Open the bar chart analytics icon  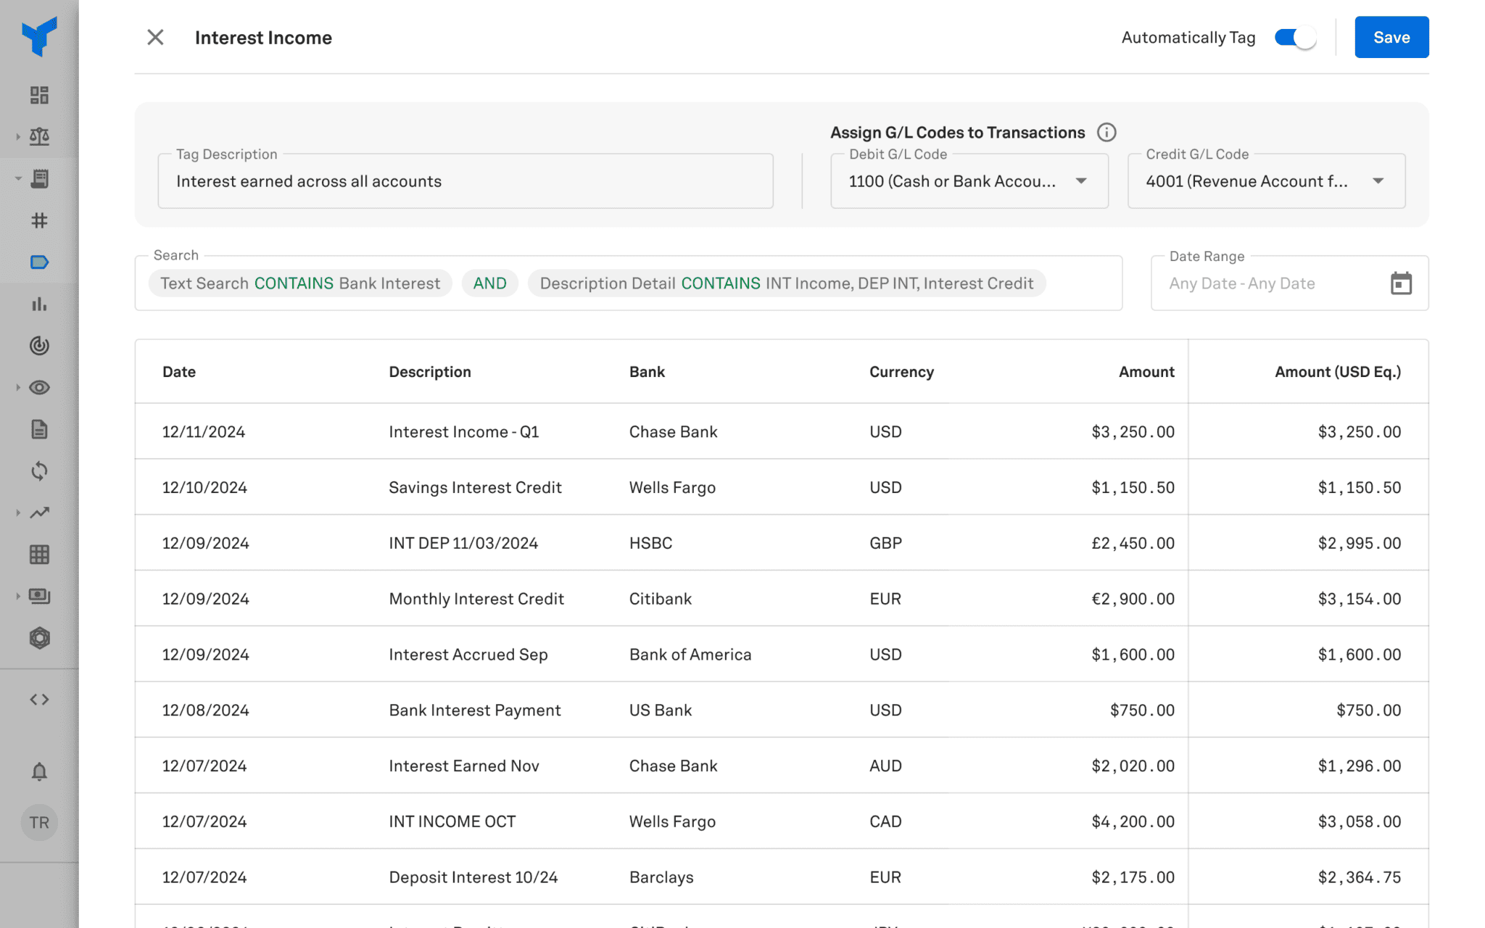point(39,304)
